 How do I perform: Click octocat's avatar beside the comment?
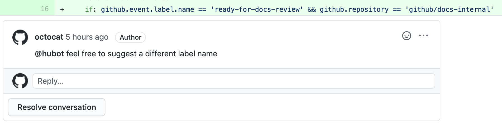(20, 37)
